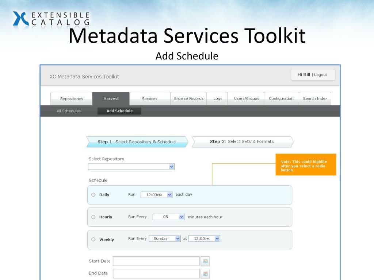The width and height of the screenshot is (374, 280).
Task: Switch to the Logs tab
Action: click(218, 98)
